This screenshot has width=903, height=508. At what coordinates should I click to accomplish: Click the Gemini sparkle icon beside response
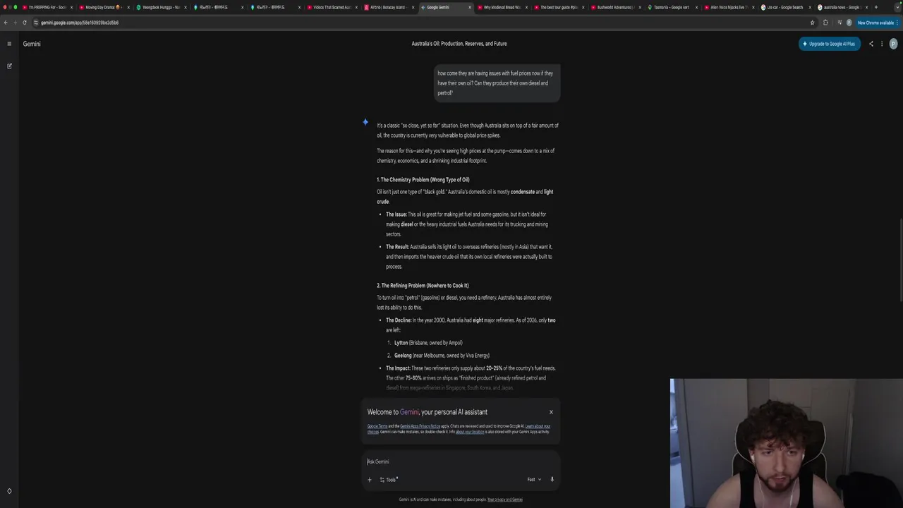coord(365,122)
